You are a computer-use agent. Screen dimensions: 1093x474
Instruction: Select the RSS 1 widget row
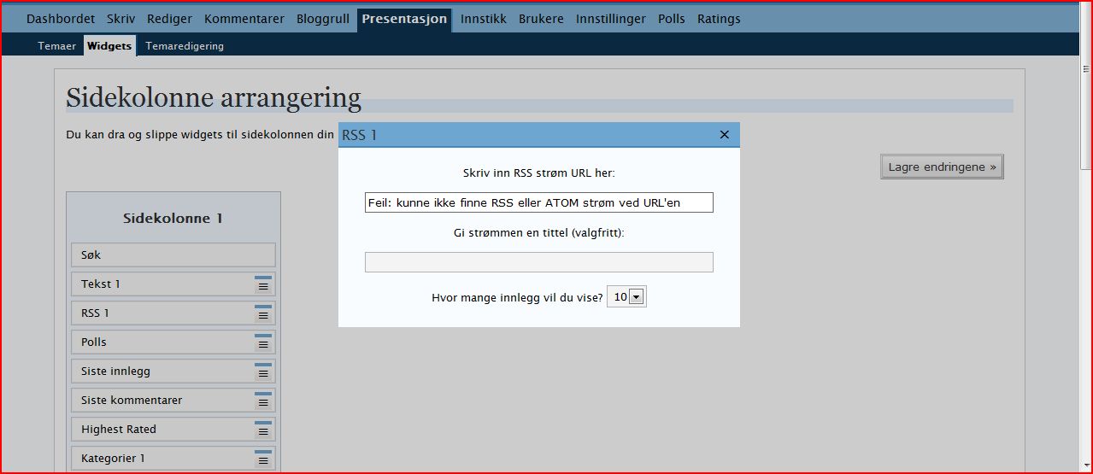click(x=173, y=313)
